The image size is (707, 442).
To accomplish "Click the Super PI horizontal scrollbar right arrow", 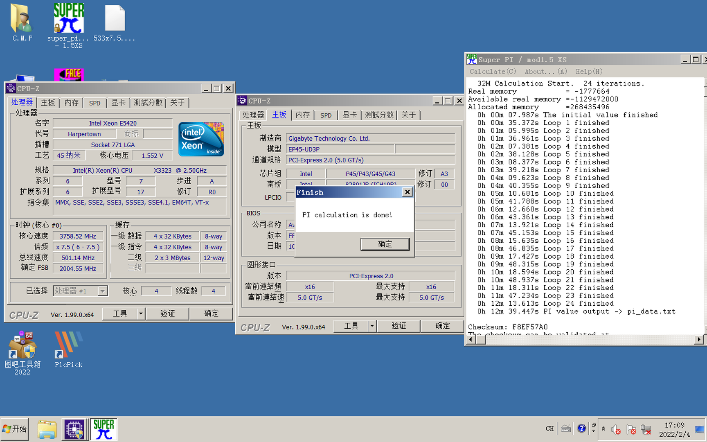I will pyautogui.click(x=699, y=340).
